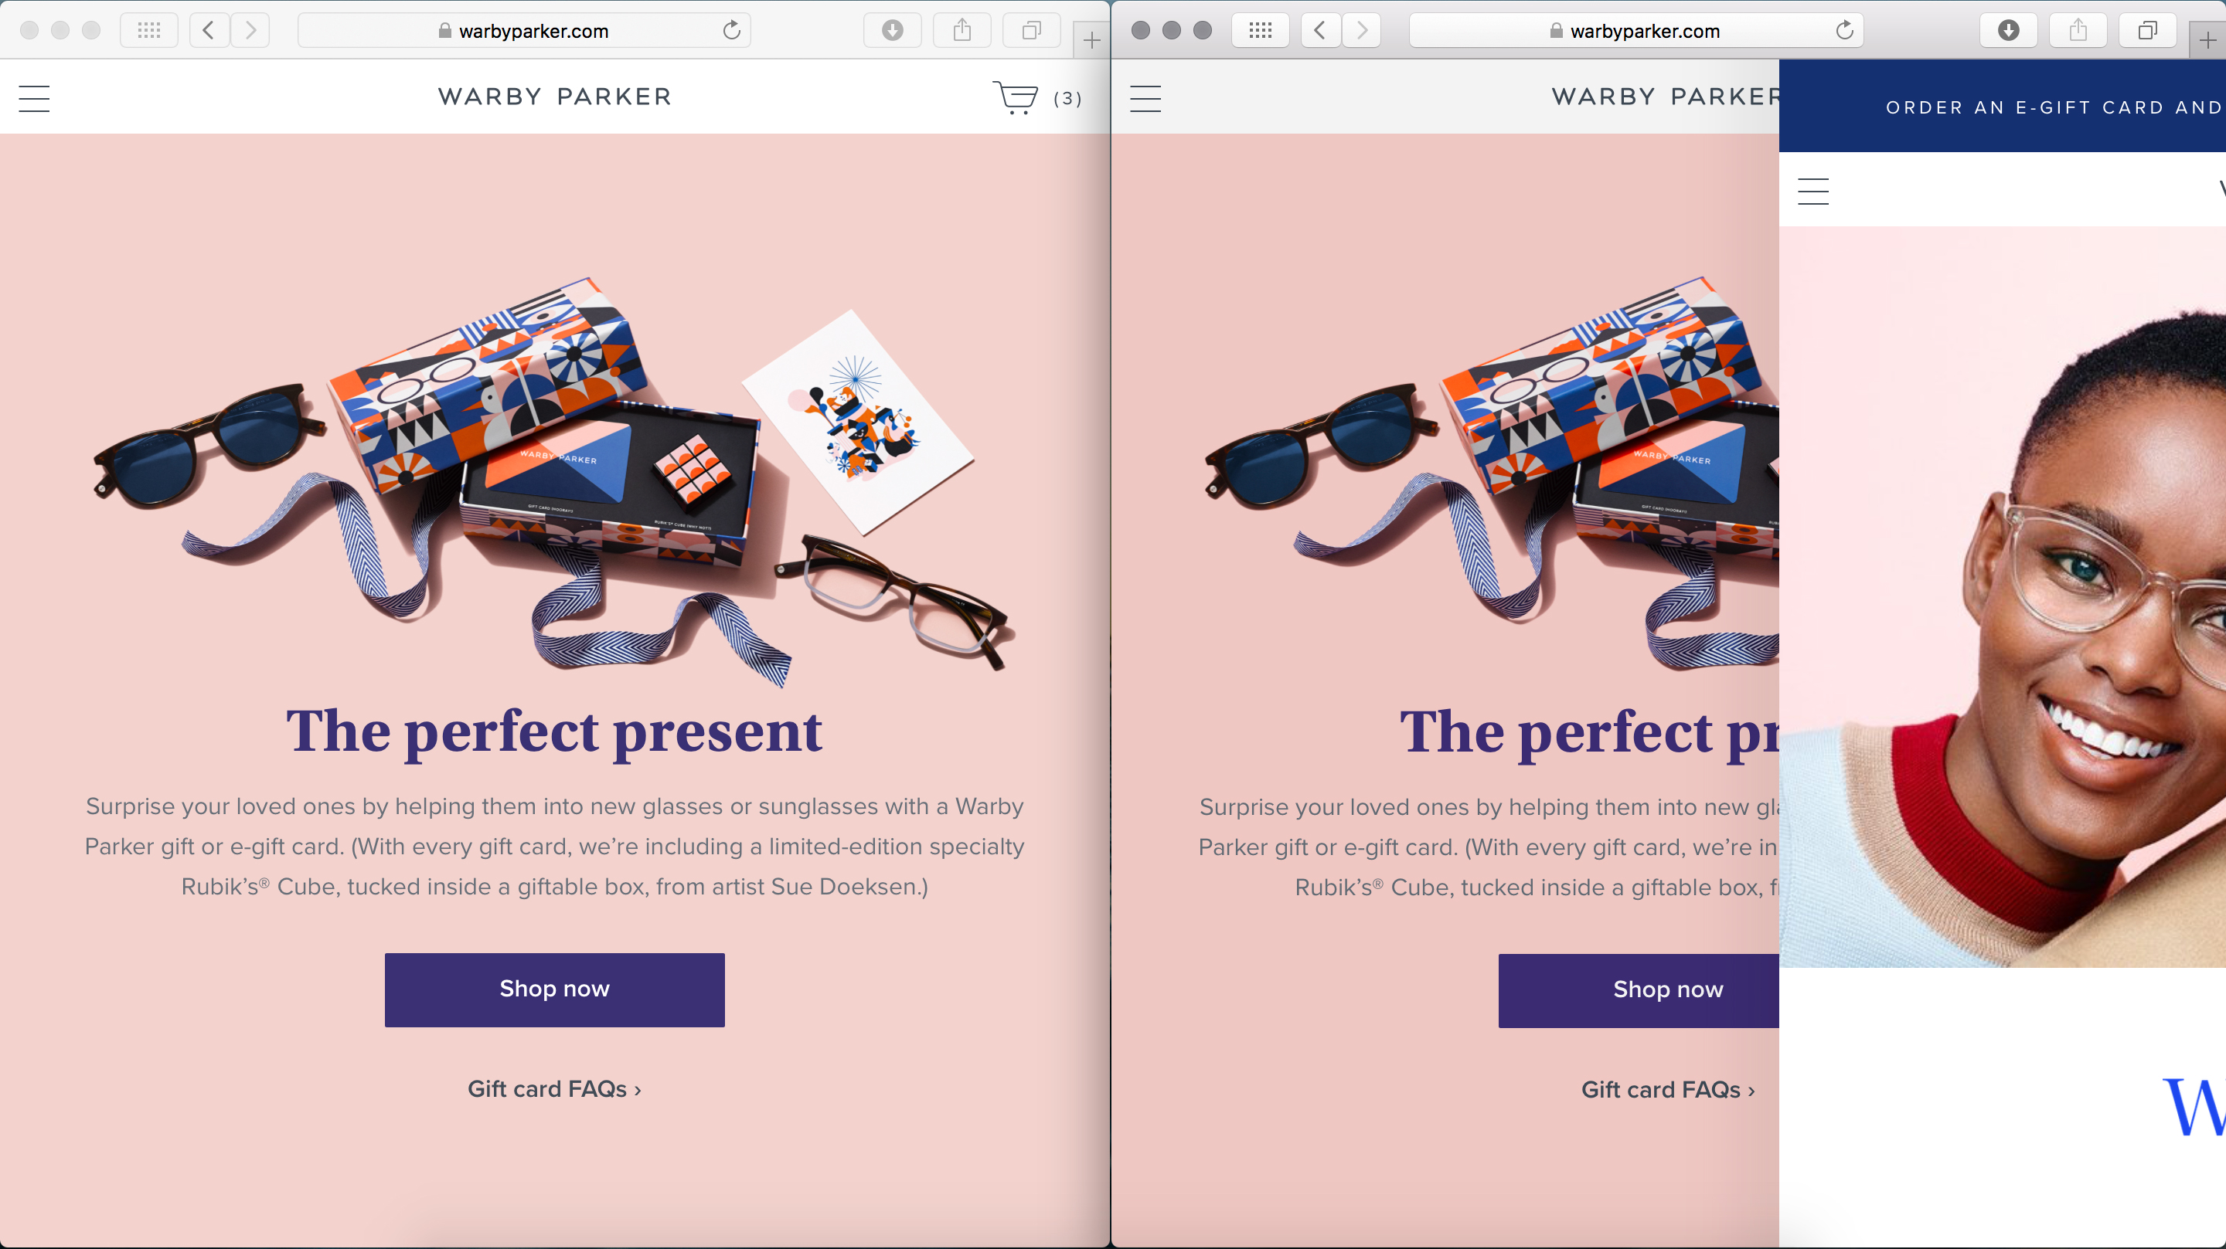Open hamburger menu below the blue banner
This screenshot has width=2226, height=1249.
click(x=1813, y=191)
